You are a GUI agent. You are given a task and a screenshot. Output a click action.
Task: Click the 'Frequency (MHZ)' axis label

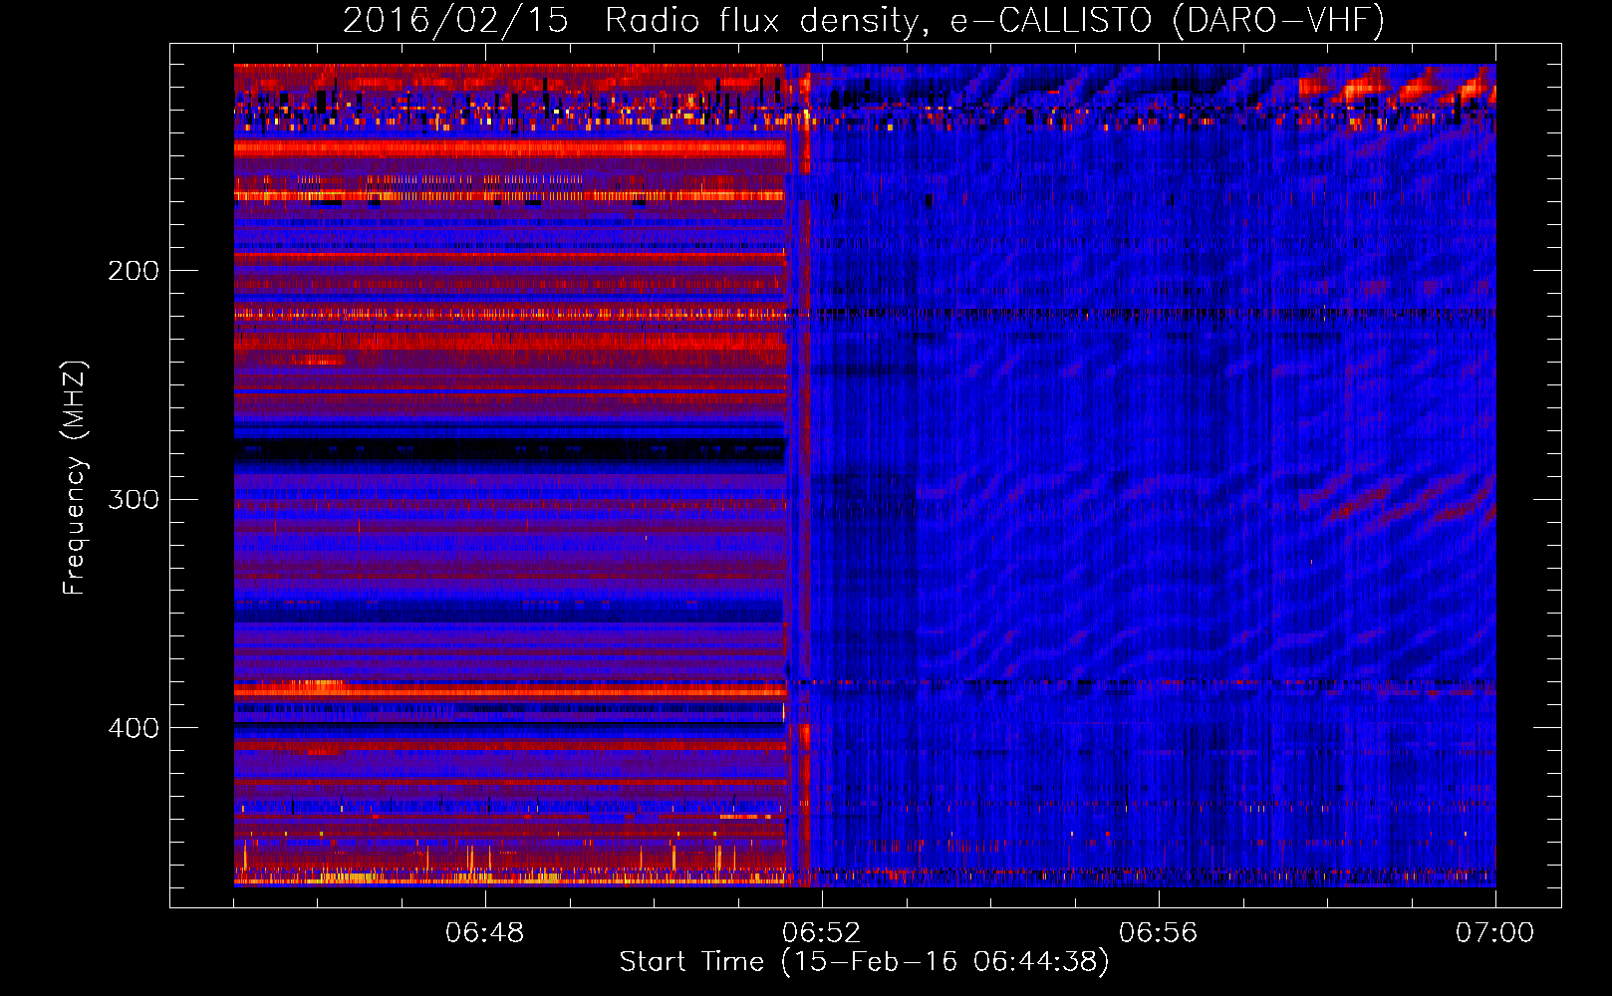click(75, 477)
